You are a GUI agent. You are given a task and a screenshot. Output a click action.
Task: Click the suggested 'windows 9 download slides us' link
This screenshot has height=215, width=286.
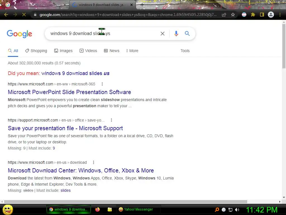coord(75,73)
